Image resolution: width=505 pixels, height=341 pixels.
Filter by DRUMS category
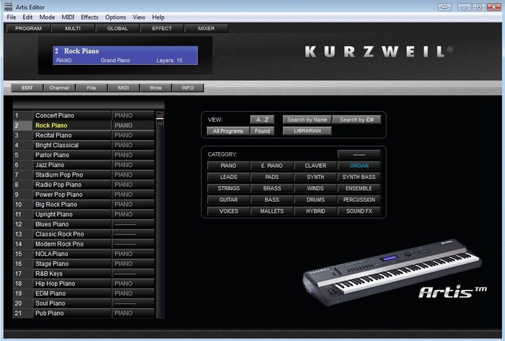[x=316, y=200]
